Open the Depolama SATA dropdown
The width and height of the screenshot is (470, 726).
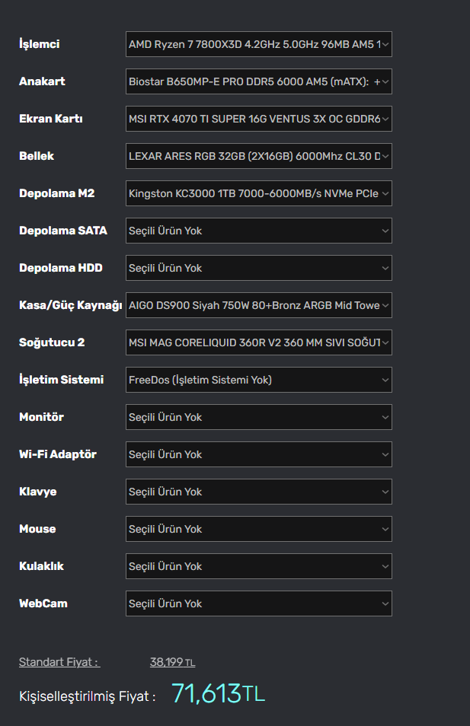coord(259,231)
